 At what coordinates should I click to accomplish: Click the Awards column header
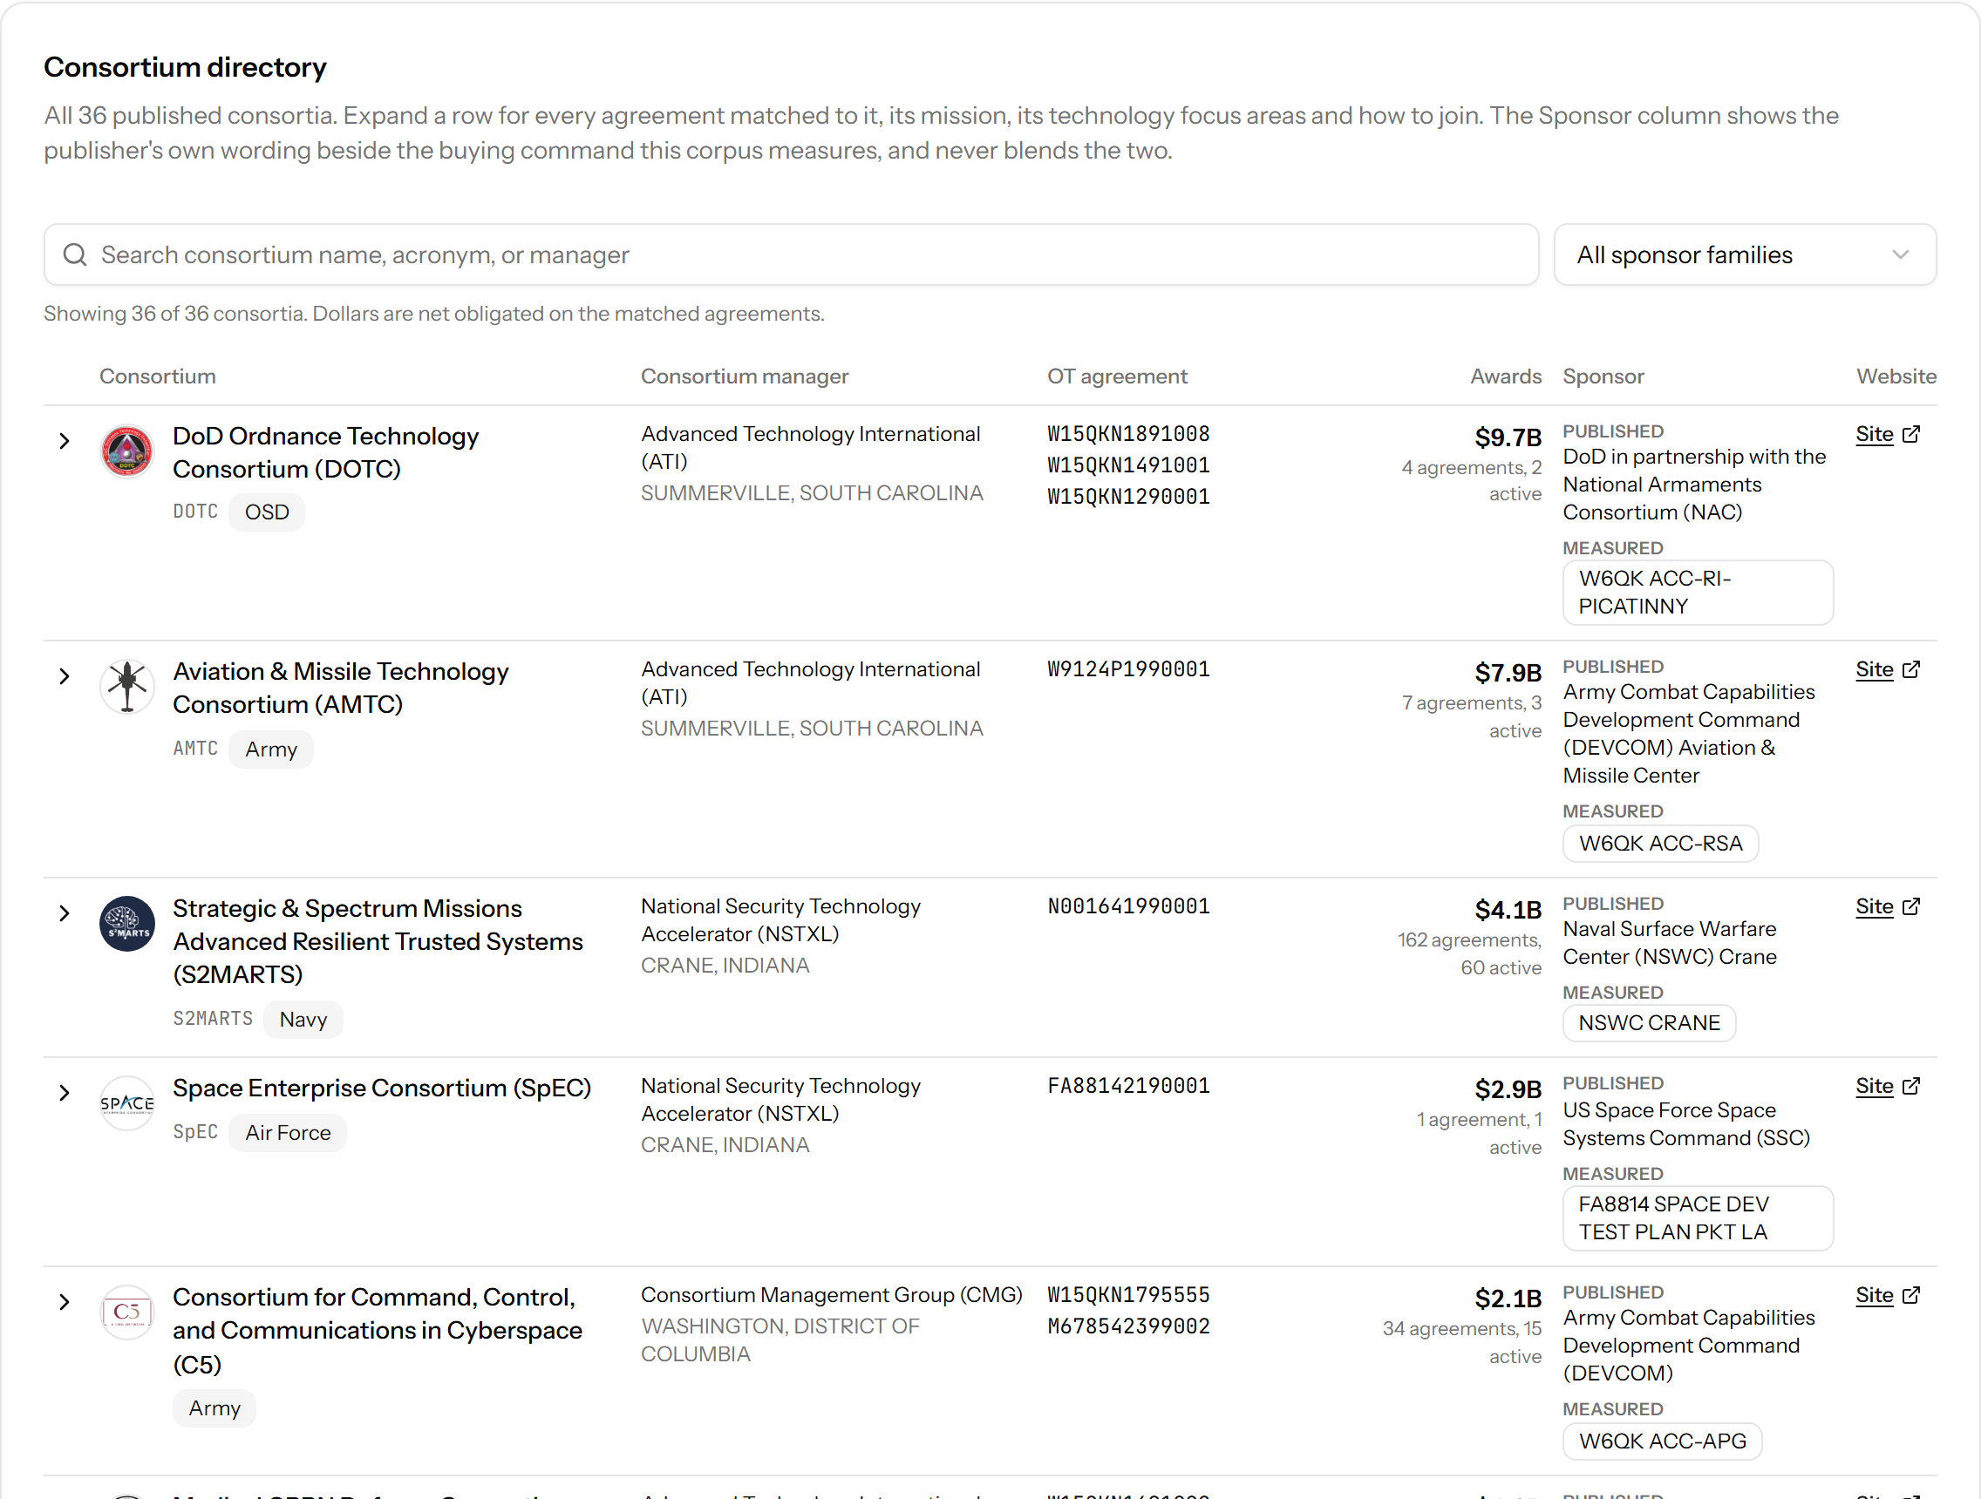(1506, 376)
